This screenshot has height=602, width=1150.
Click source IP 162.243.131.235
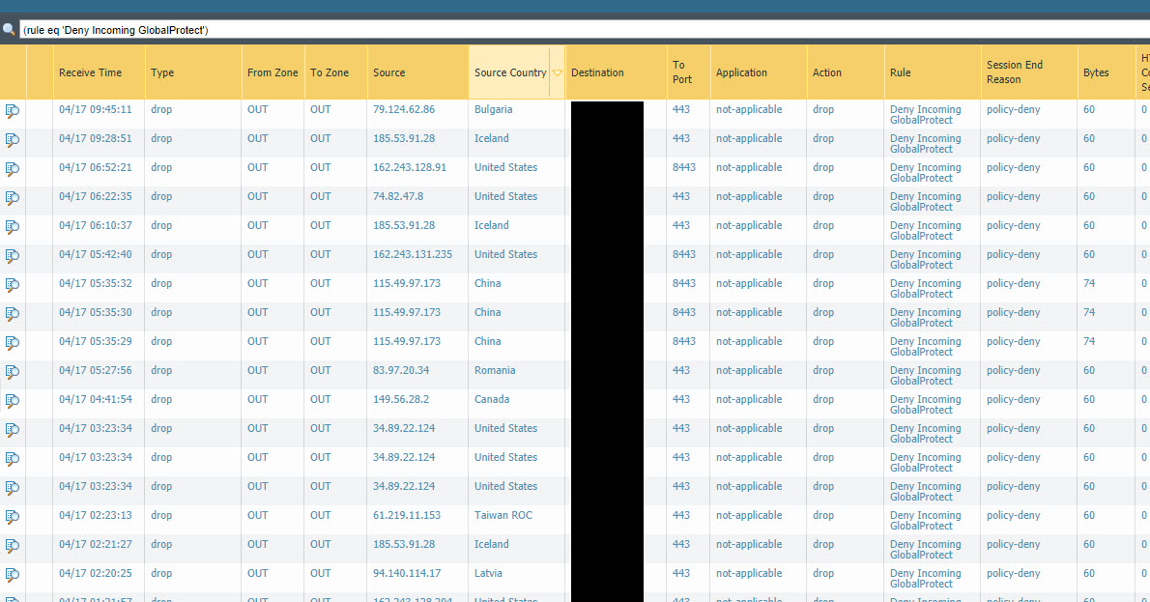point(413,254)
